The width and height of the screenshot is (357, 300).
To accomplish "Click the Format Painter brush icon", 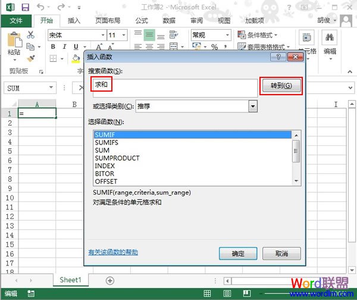I will click(31, 58).
